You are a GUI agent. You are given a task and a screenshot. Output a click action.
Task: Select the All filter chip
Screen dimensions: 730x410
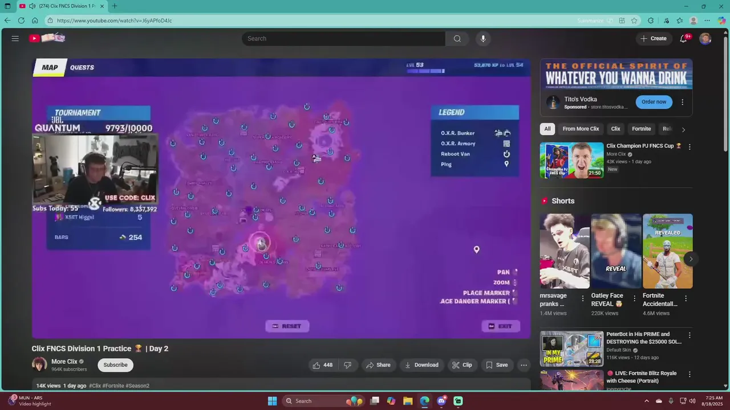point(547,129)
